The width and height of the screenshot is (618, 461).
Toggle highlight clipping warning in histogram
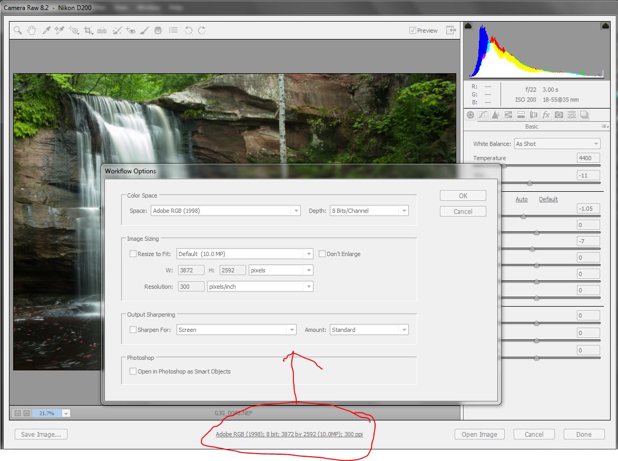[x=605, y=26]
